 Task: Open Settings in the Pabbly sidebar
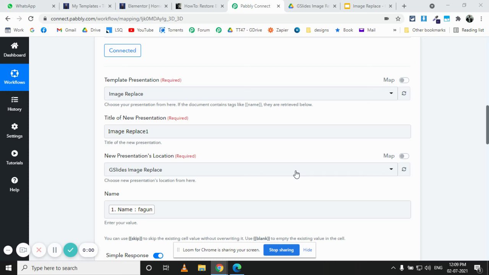coord(15,131)
